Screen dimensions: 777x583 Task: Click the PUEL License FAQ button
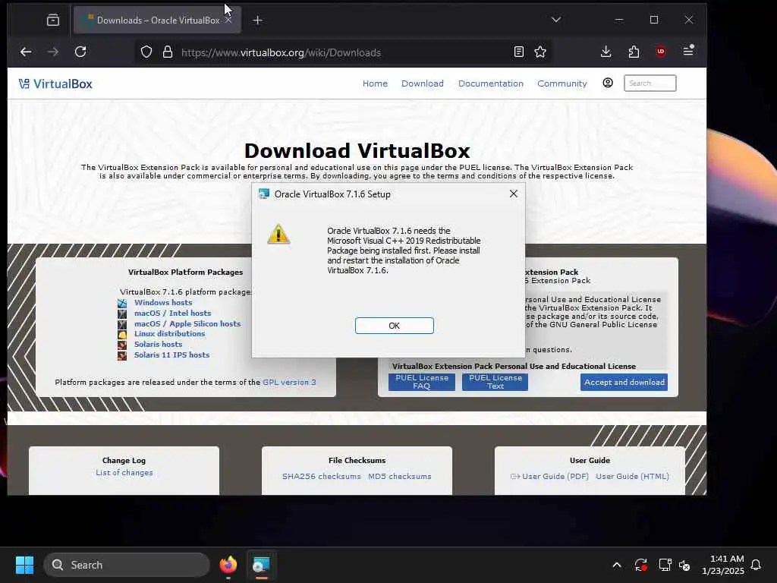tap(422, 382)
